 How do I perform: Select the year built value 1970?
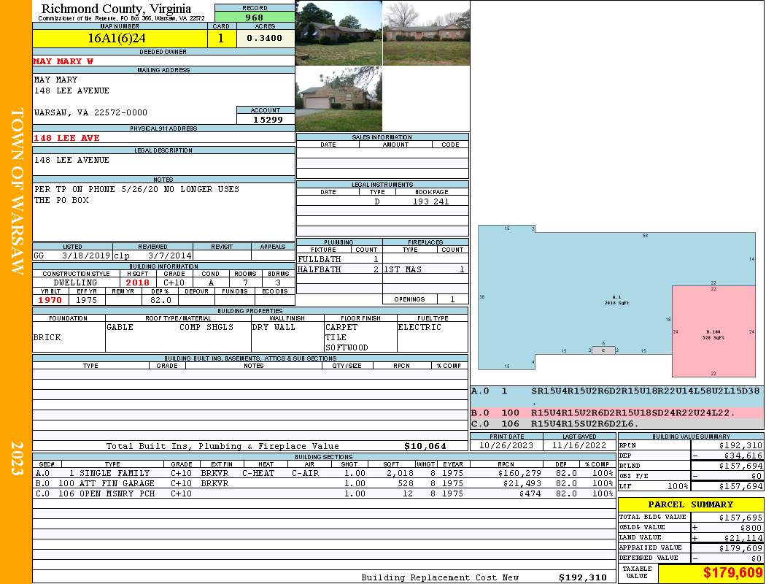tap(50, 300)
